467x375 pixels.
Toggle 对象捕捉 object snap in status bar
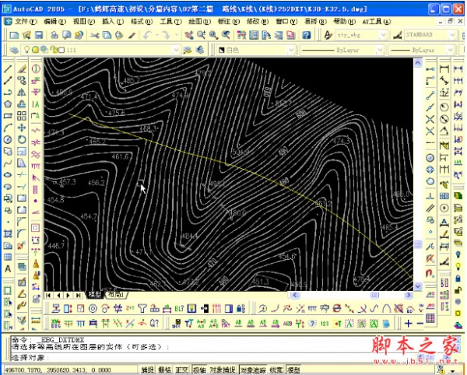click(223, 370)
